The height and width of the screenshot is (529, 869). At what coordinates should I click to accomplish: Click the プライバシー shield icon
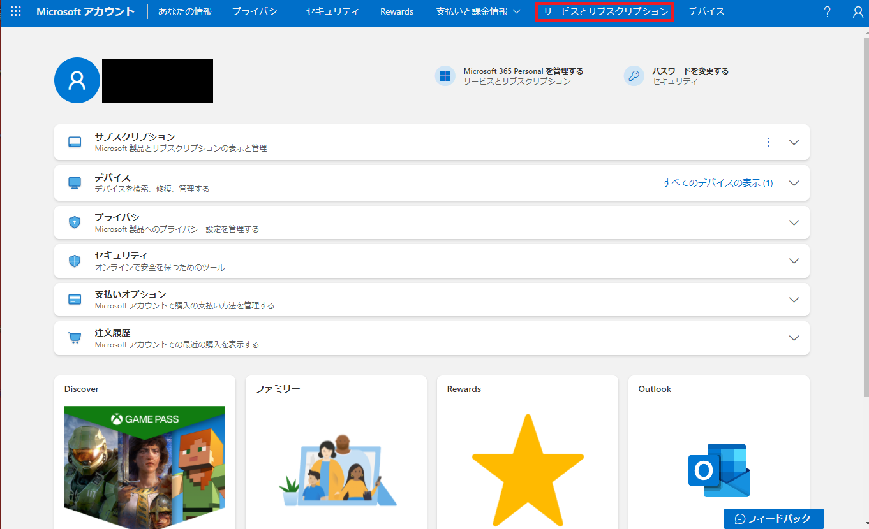(x=75, y=222)
